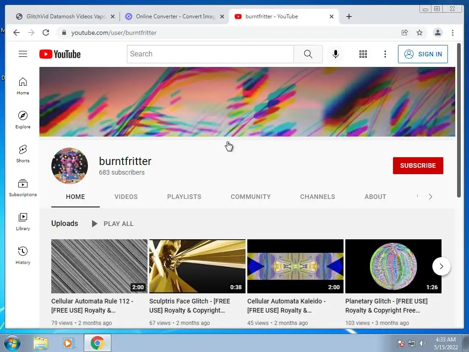This screenshot has height=352, width=469.
Task: Open Explore in sidebar
Action: [23, 120]
